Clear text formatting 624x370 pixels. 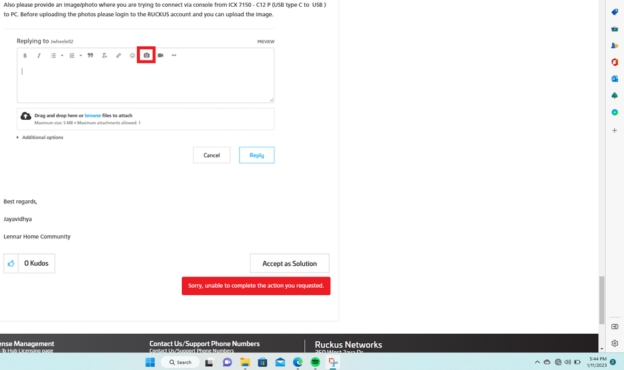click(x=104, y=56)
